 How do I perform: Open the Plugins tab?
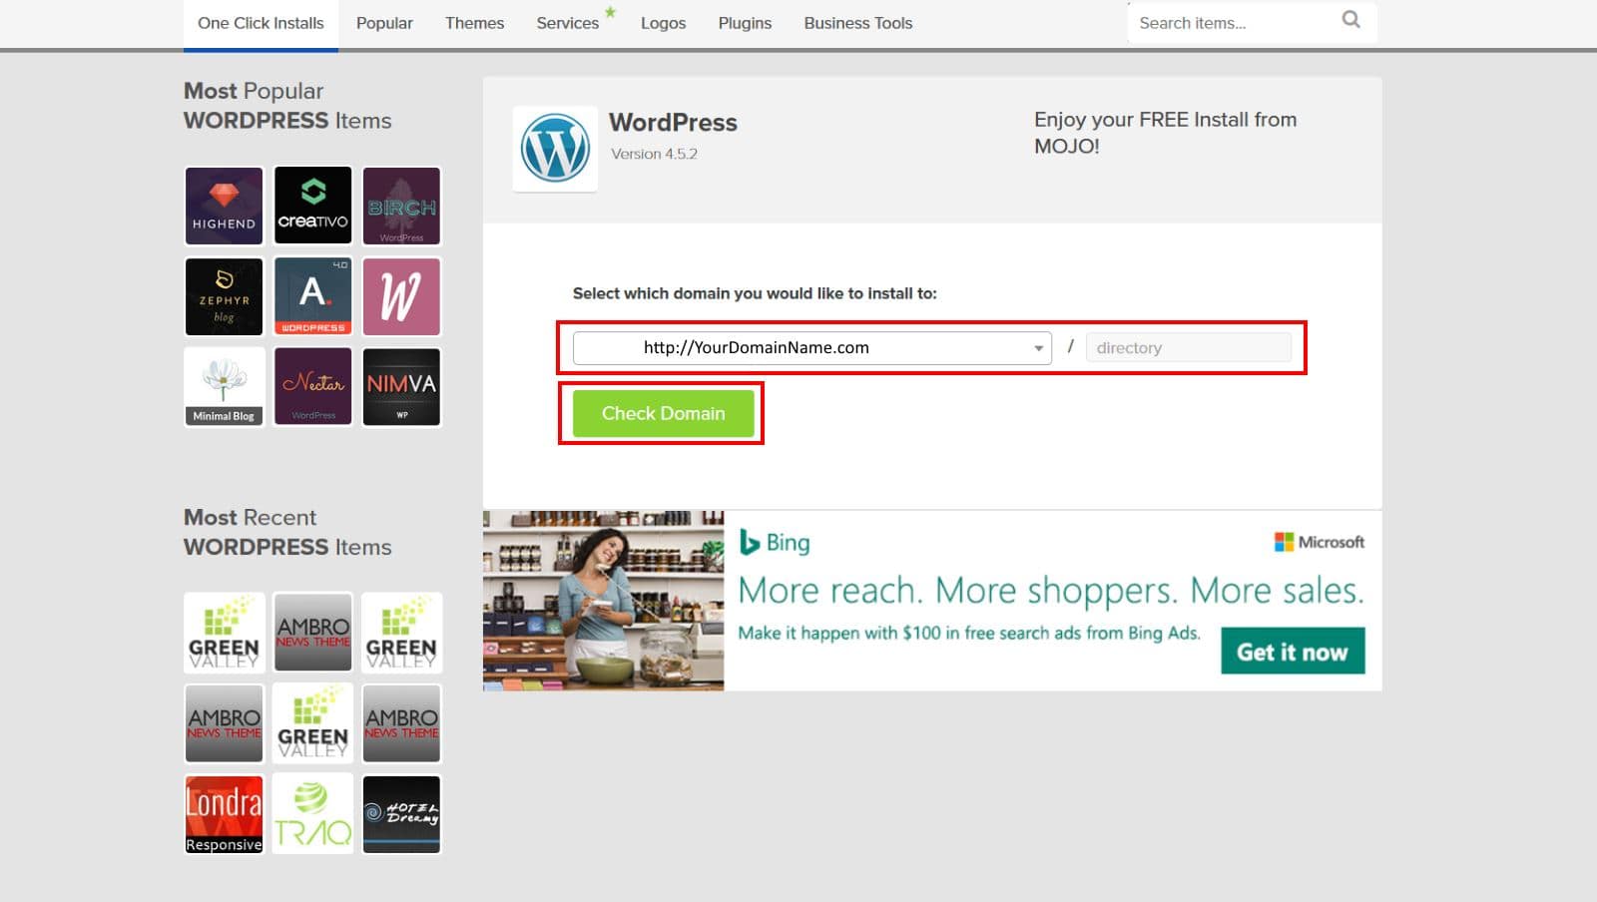(745, 23)
